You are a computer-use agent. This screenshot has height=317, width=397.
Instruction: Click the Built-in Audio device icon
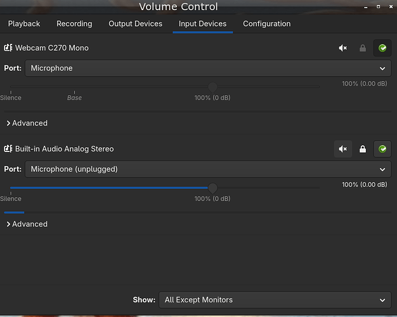[x=8, y=149]
